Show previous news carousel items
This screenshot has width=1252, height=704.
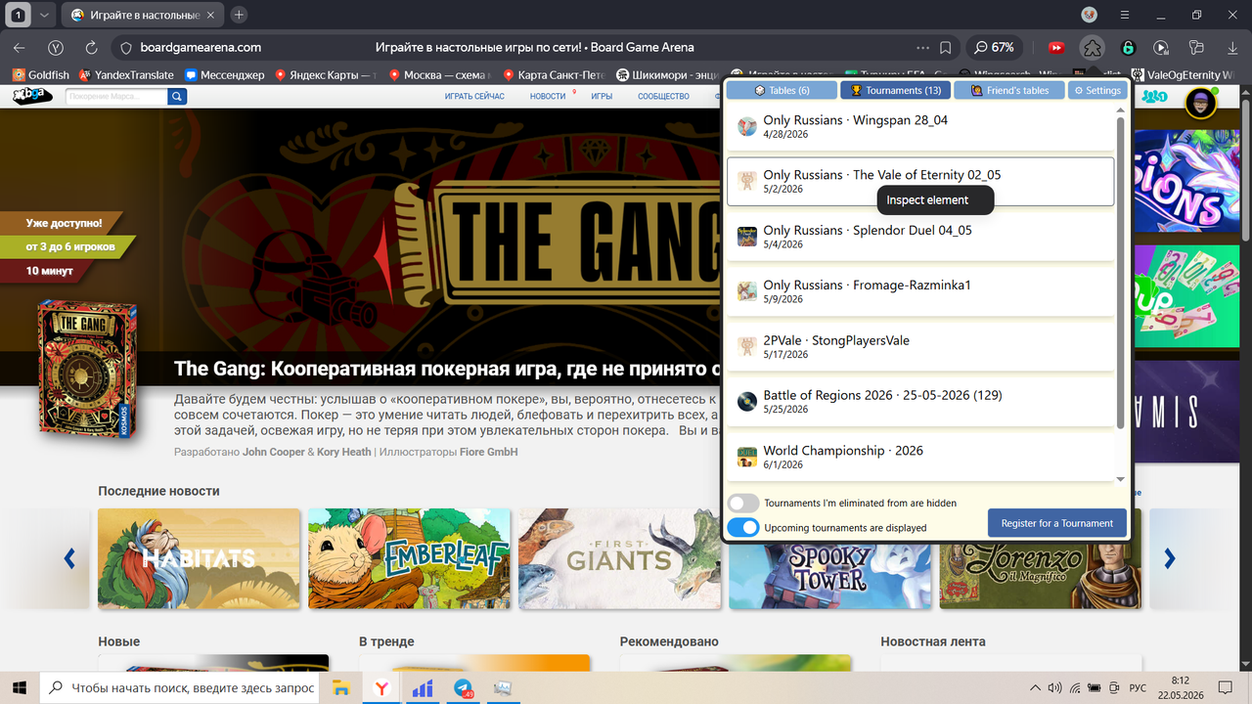click(x=69, y=558)
